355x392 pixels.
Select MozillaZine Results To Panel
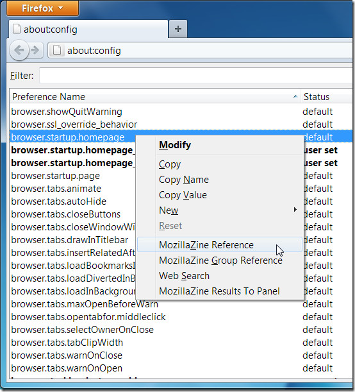pyautogui.click(x=219, y=291)
